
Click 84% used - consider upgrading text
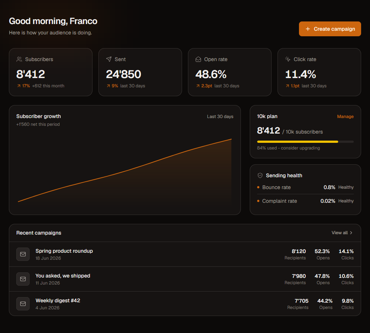pyautogui.click(x=288, y=148)
